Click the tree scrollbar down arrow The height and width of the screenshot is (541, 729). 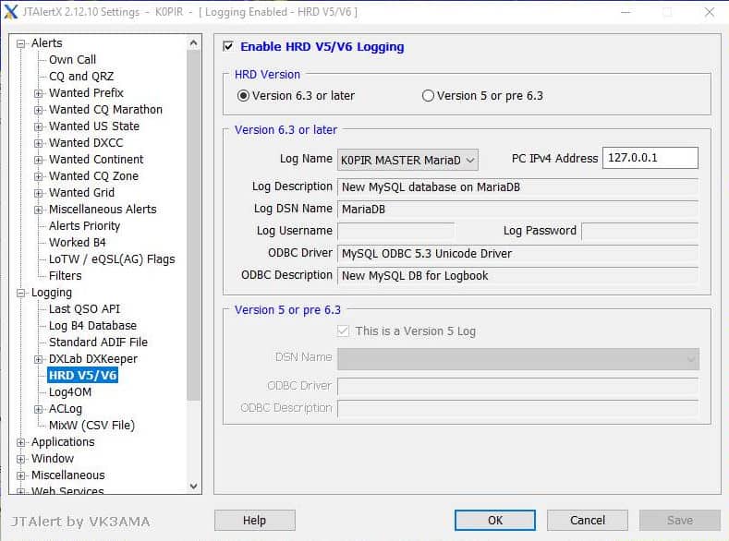tap(193, 487)
